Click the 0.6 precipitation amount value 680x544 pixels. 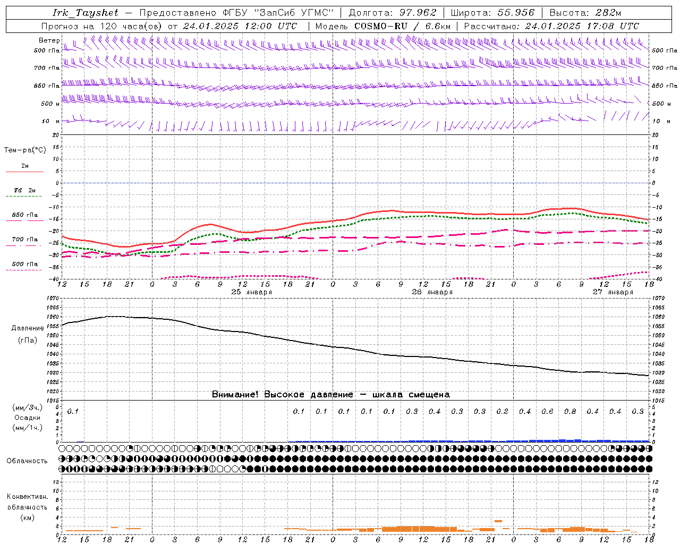pos(547,411)
